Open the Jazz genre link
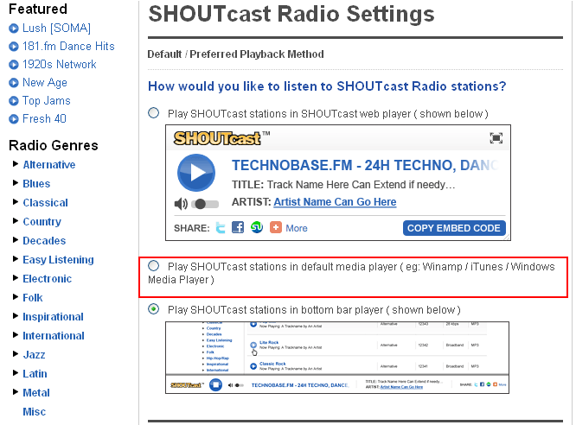Image resolution: width=576 pixels, height=425 pixels. (35, 355)
